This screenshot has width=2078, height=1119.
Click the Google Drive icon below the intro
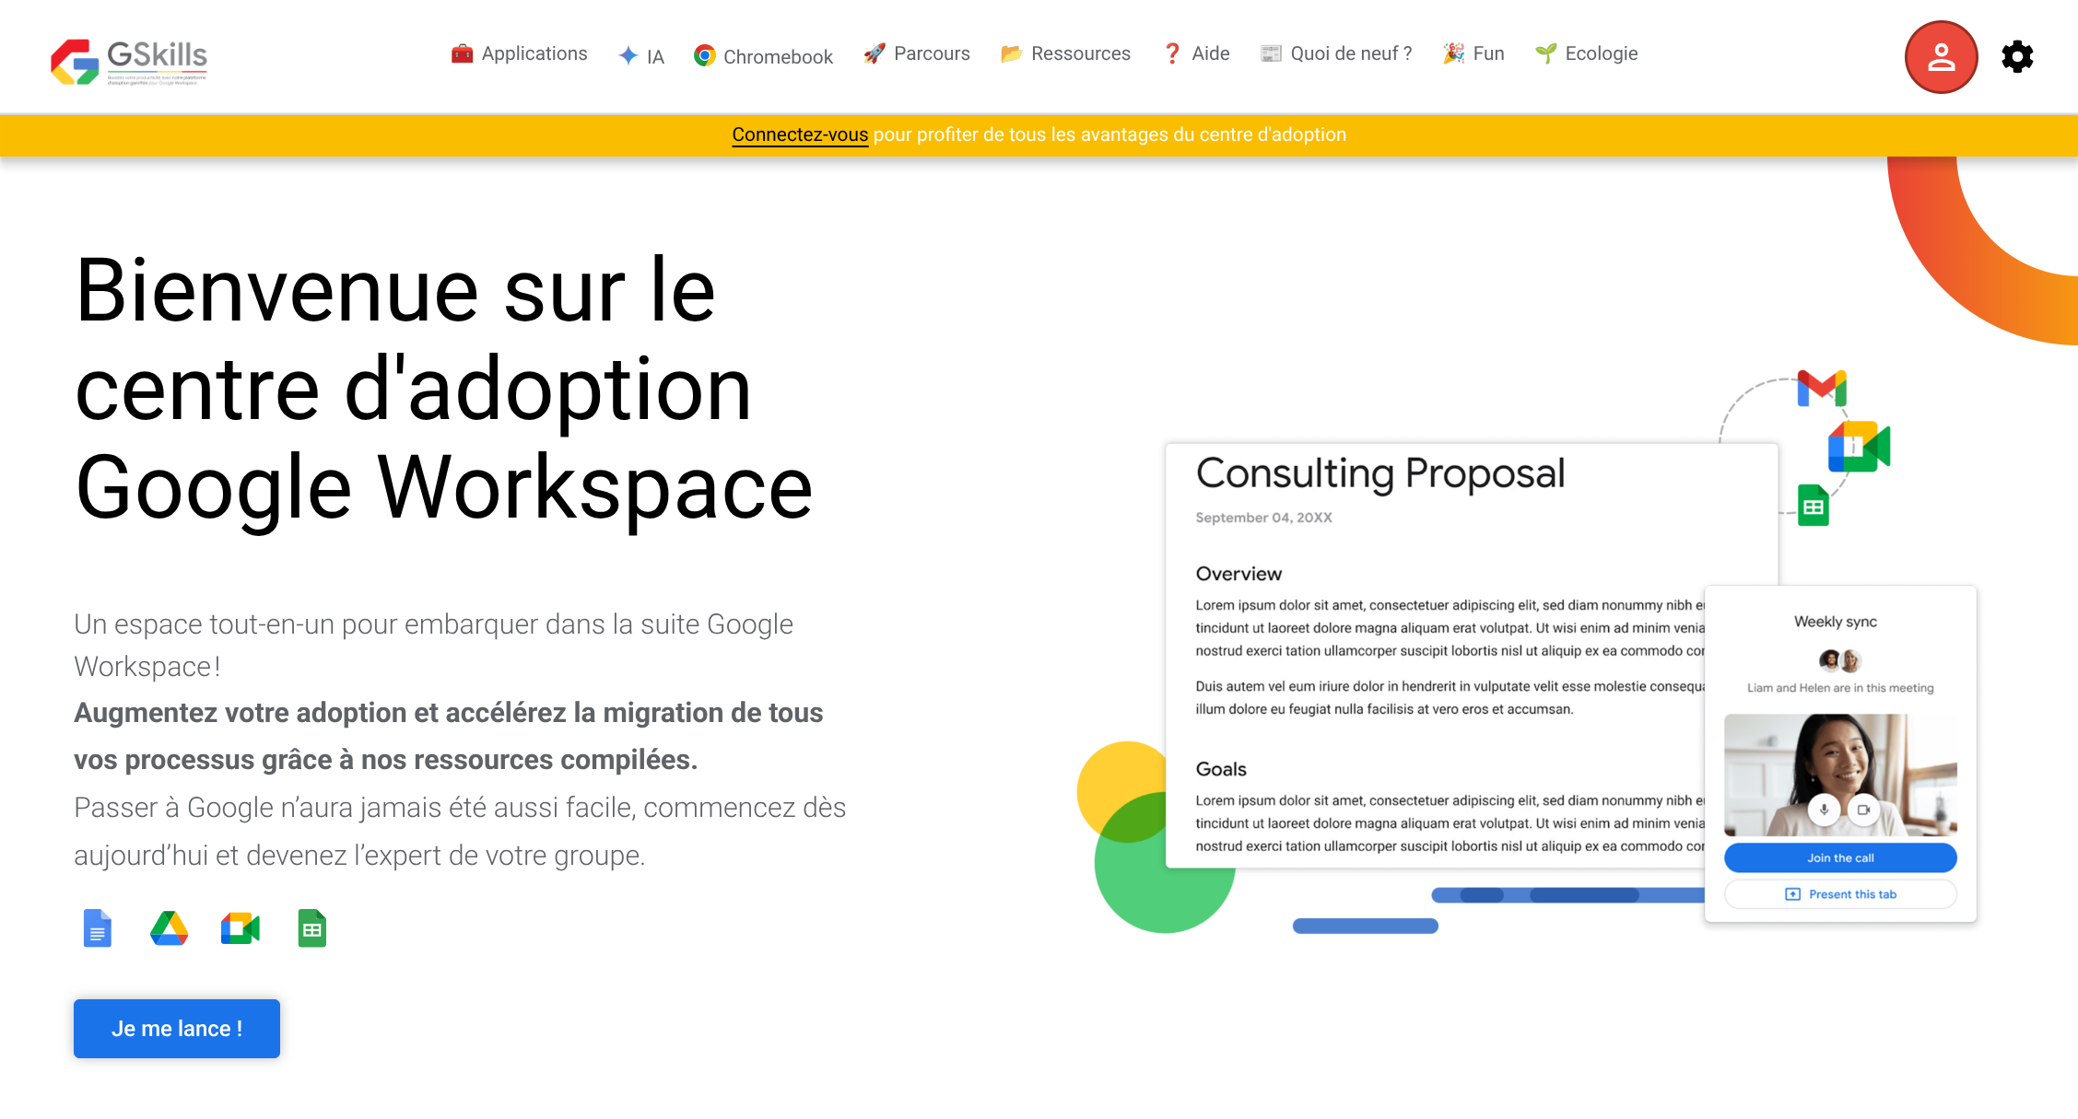click(x=169, y=928)
